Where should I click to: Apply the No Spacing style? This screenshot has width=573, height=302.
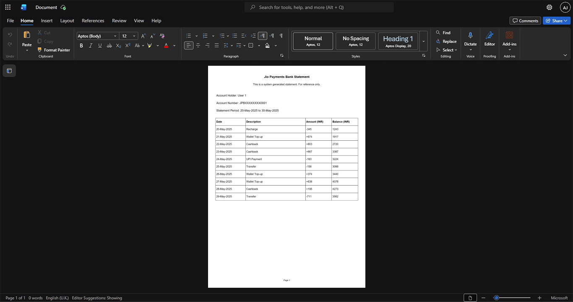[x=356, y=41]
